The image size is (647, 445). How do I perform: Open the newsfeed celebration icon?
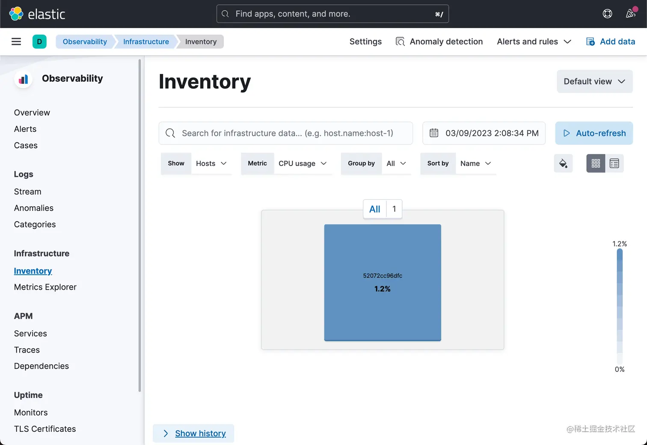[631, 13]
